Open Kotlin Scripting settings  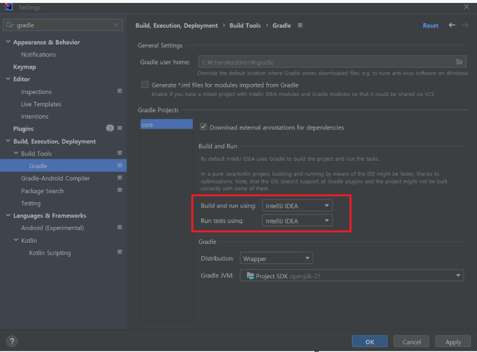(x=50, y=253)
